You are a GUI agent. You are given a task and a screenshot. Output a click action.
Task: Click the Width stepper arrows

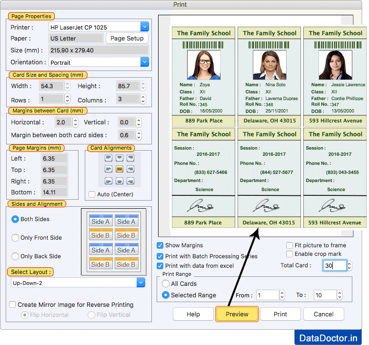pyautogui.click(x=68, y=86)
